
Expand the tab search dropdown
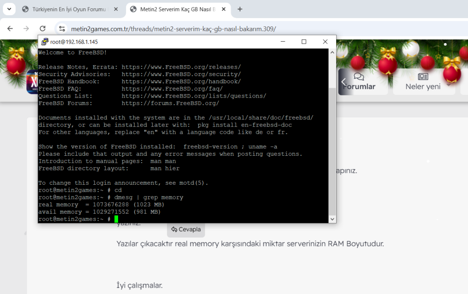[9, 9]
